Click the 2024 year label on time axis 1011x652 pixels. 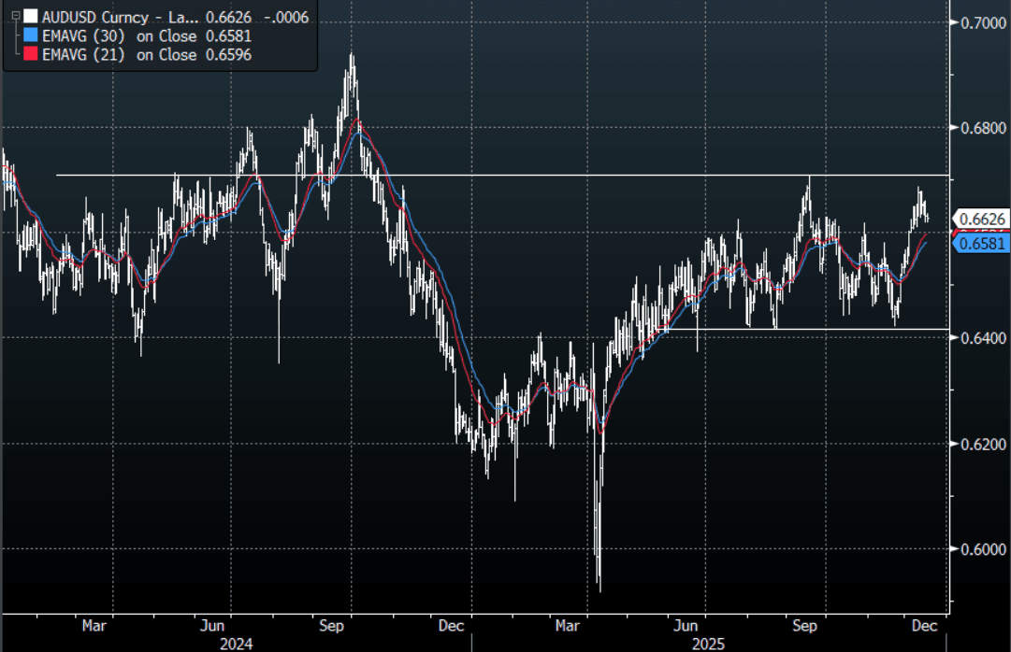pyautogui.click(x=237, y=644)
